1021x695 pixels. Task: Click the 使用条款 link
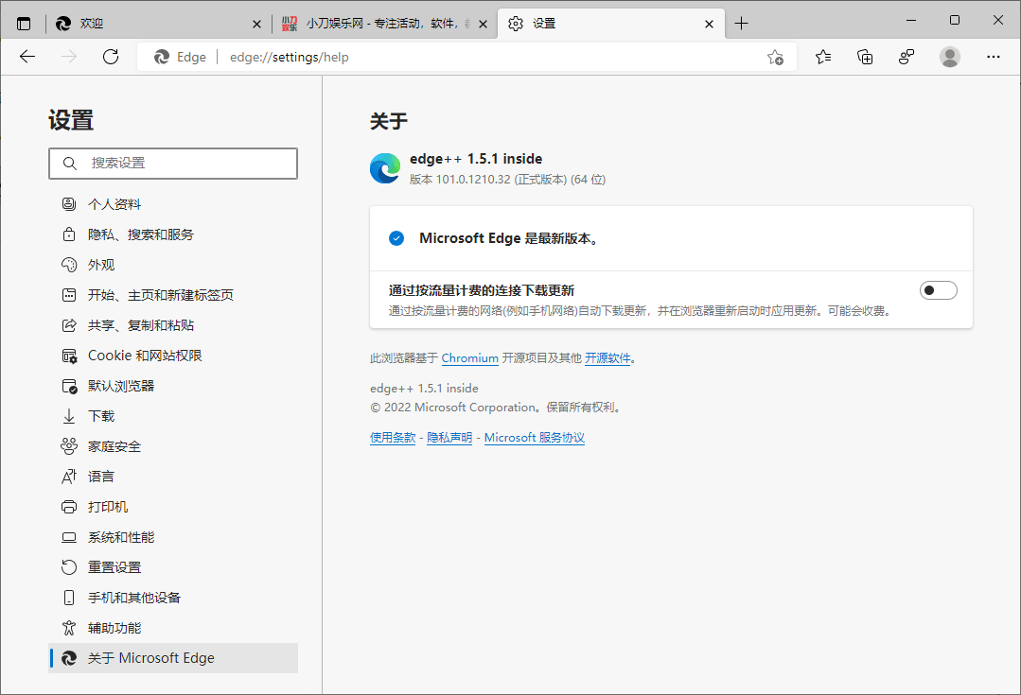392,437
